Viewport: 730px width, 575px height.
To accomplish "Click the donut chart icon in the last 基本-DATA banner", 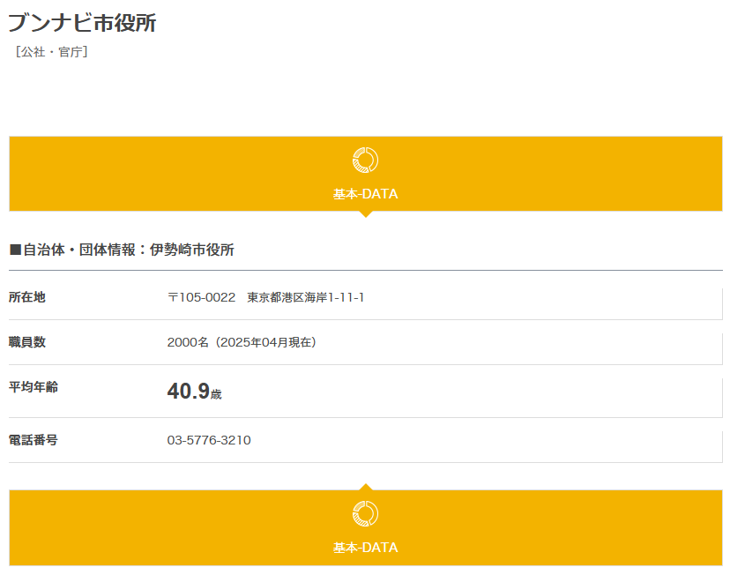I will coord(365,513).
